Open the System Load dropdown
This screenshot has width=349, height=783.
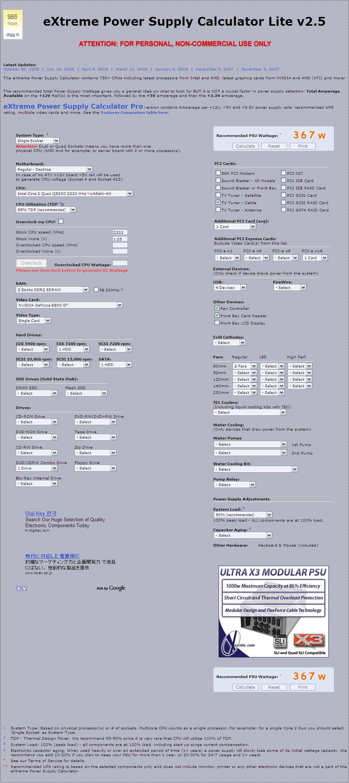pyautogui.click(x=243, y=515)
